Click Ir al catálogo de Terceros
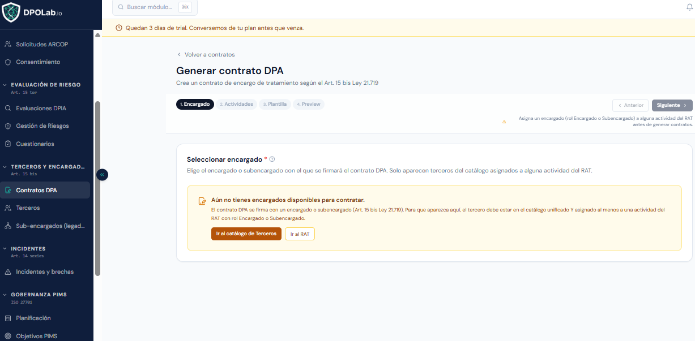695x341 pixels. tap(246, 234)
